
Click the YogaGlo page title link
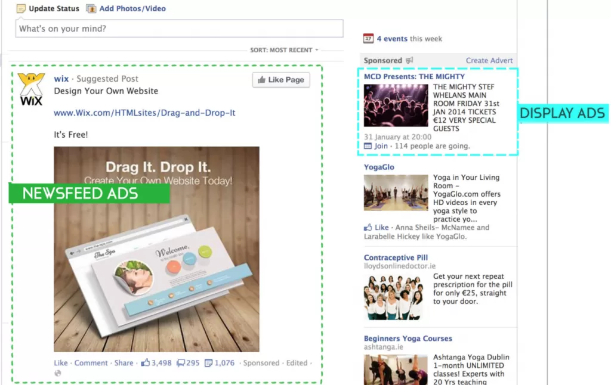coord(379,167)
